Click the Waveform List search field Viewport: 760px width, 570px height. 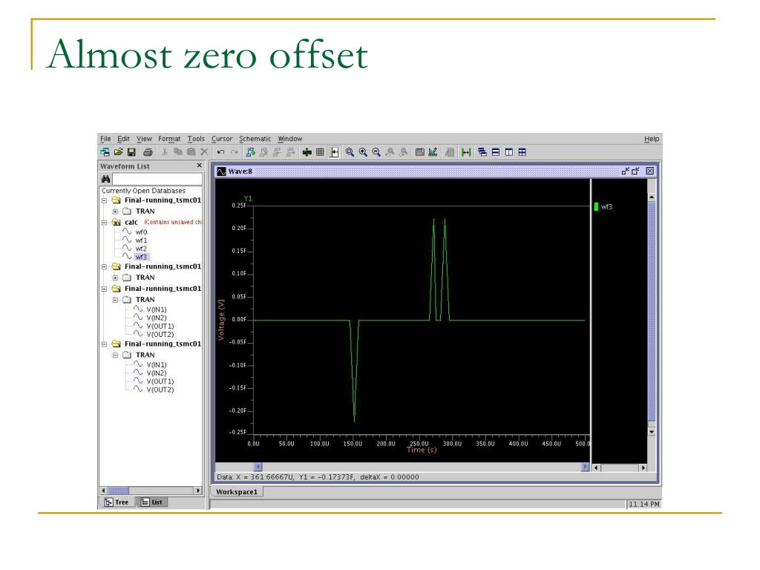[x=157, y=179]
